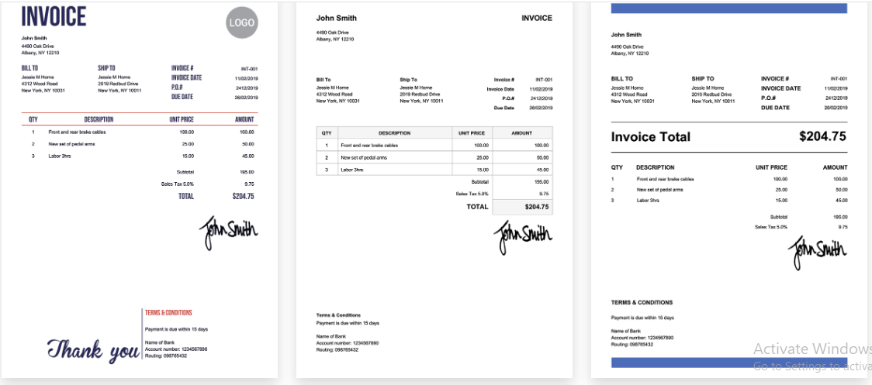The height and width of the screenshot is (385, 872).
Task: Click the John Smith signature on the LOGO template
Action: pos(229,232)
